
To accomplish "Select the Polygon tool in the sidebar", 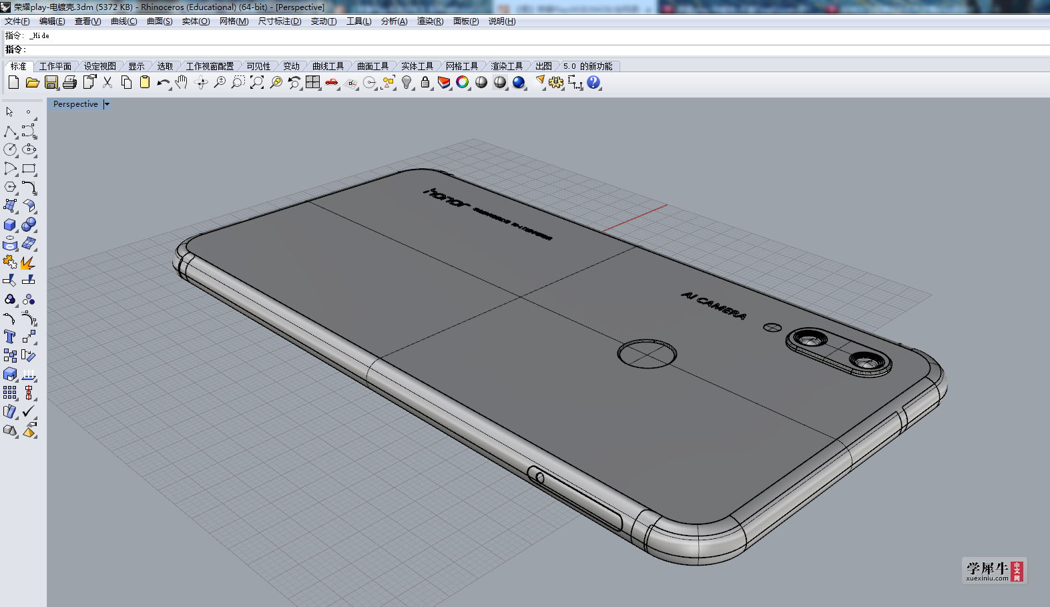I will [x=10, y=187].
